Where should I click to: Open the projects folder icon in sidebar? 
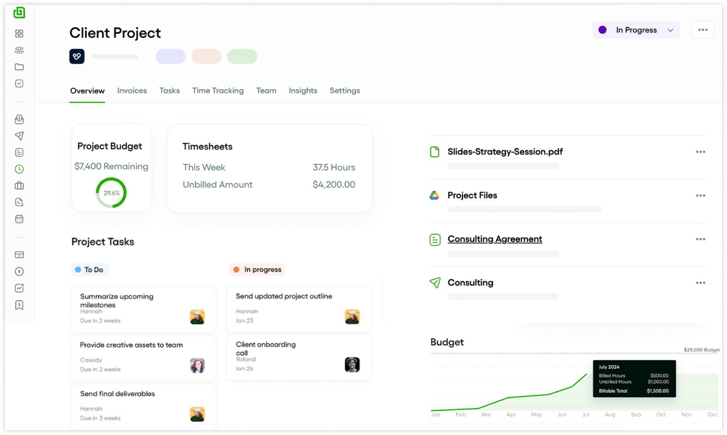[19, 67]
